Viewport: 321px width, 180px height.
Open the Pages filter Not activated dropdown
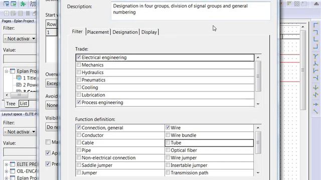point(20,38)
